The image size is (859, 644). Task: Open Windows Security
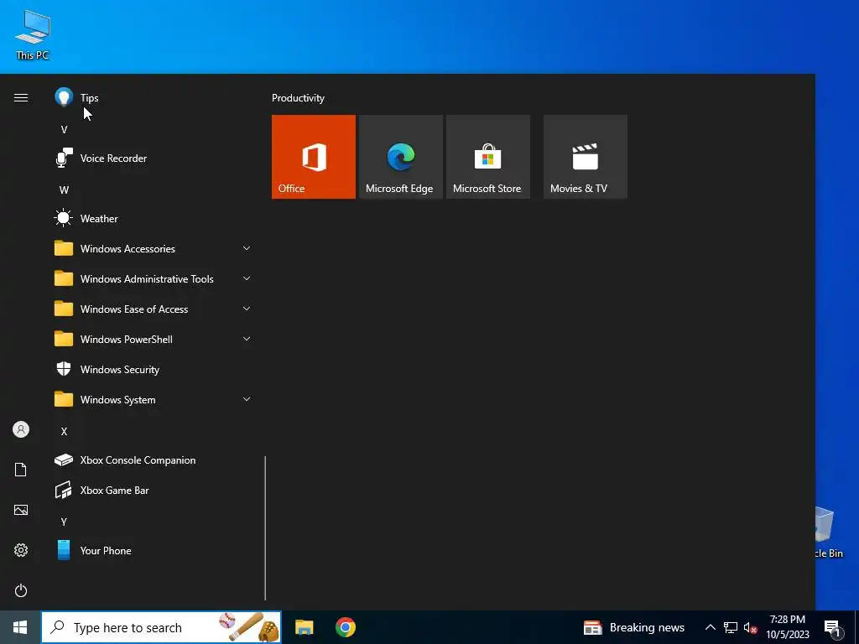pos(154,370)
